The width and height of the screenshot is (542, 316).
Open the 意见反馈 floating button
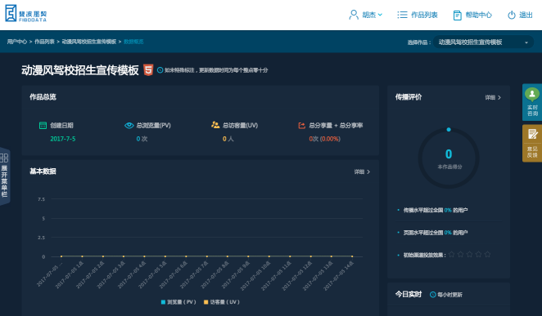tap(532, 144)
